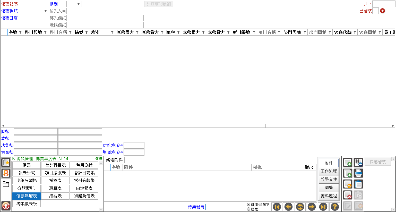Open the 傳票 menu item
Screen dimensions: 396x212
27,165
